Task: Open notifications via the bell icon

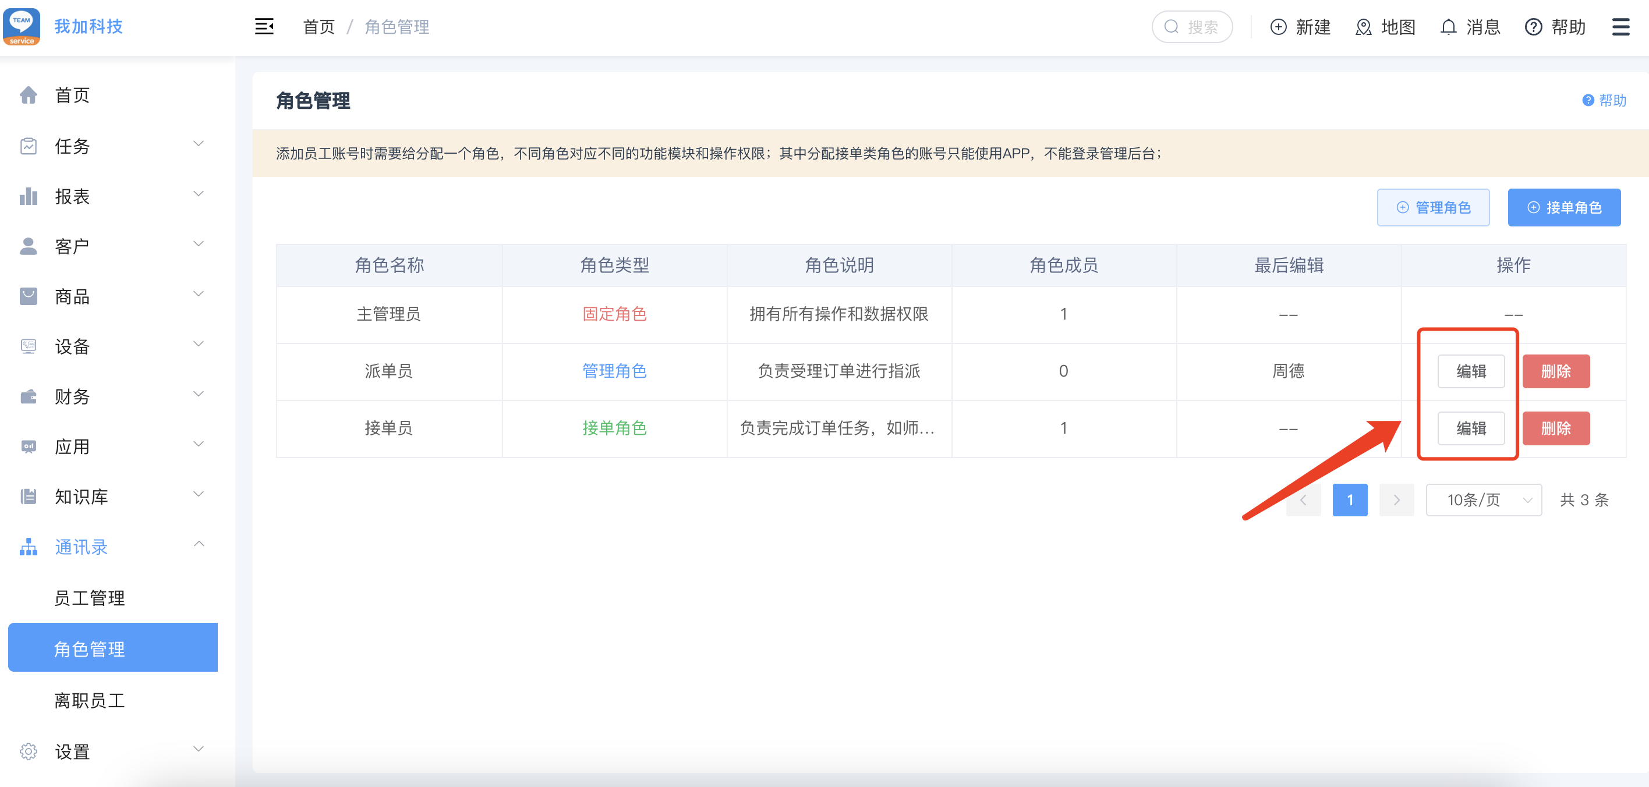Action: [x=1448, y=27]
